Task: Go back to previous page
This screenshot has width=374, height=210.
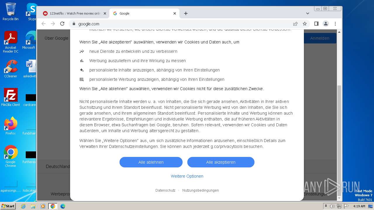Action: click(44, 24)
